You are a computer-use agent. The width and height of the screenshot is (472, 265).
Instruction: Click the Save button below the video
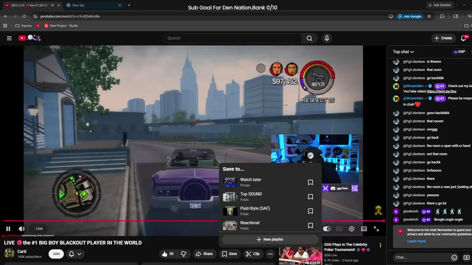click(x=229, y=254)
